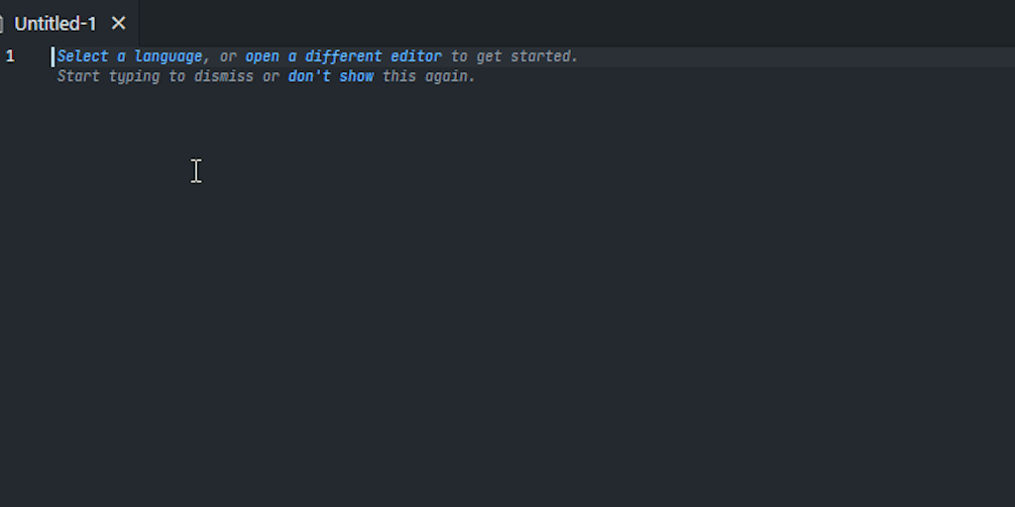Click the comma-separated "or" after "Select a language"

(228, 56)
